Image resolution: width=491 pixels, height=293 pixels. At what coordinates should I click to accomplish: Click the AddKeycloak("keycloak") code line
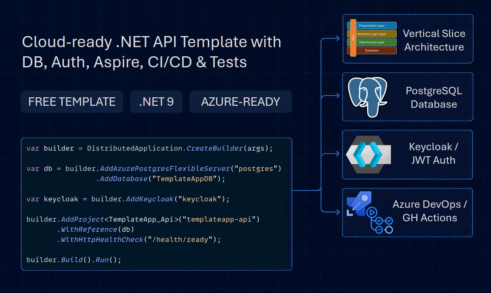(128, 199)
